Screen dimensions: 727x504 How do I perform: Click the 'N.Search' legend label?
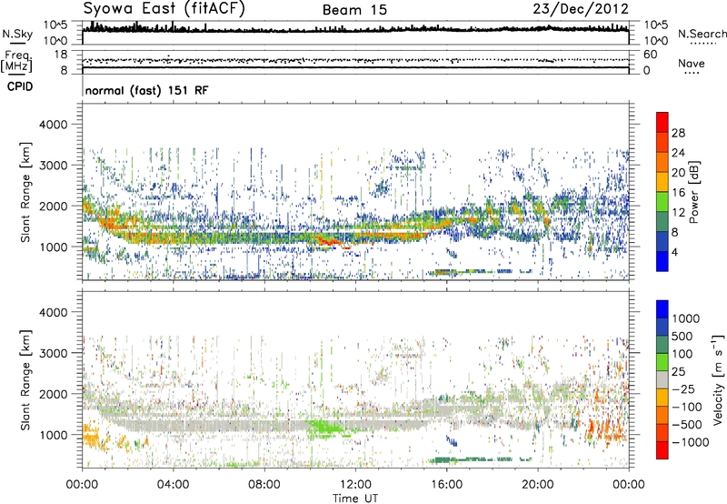coord(702,34)
